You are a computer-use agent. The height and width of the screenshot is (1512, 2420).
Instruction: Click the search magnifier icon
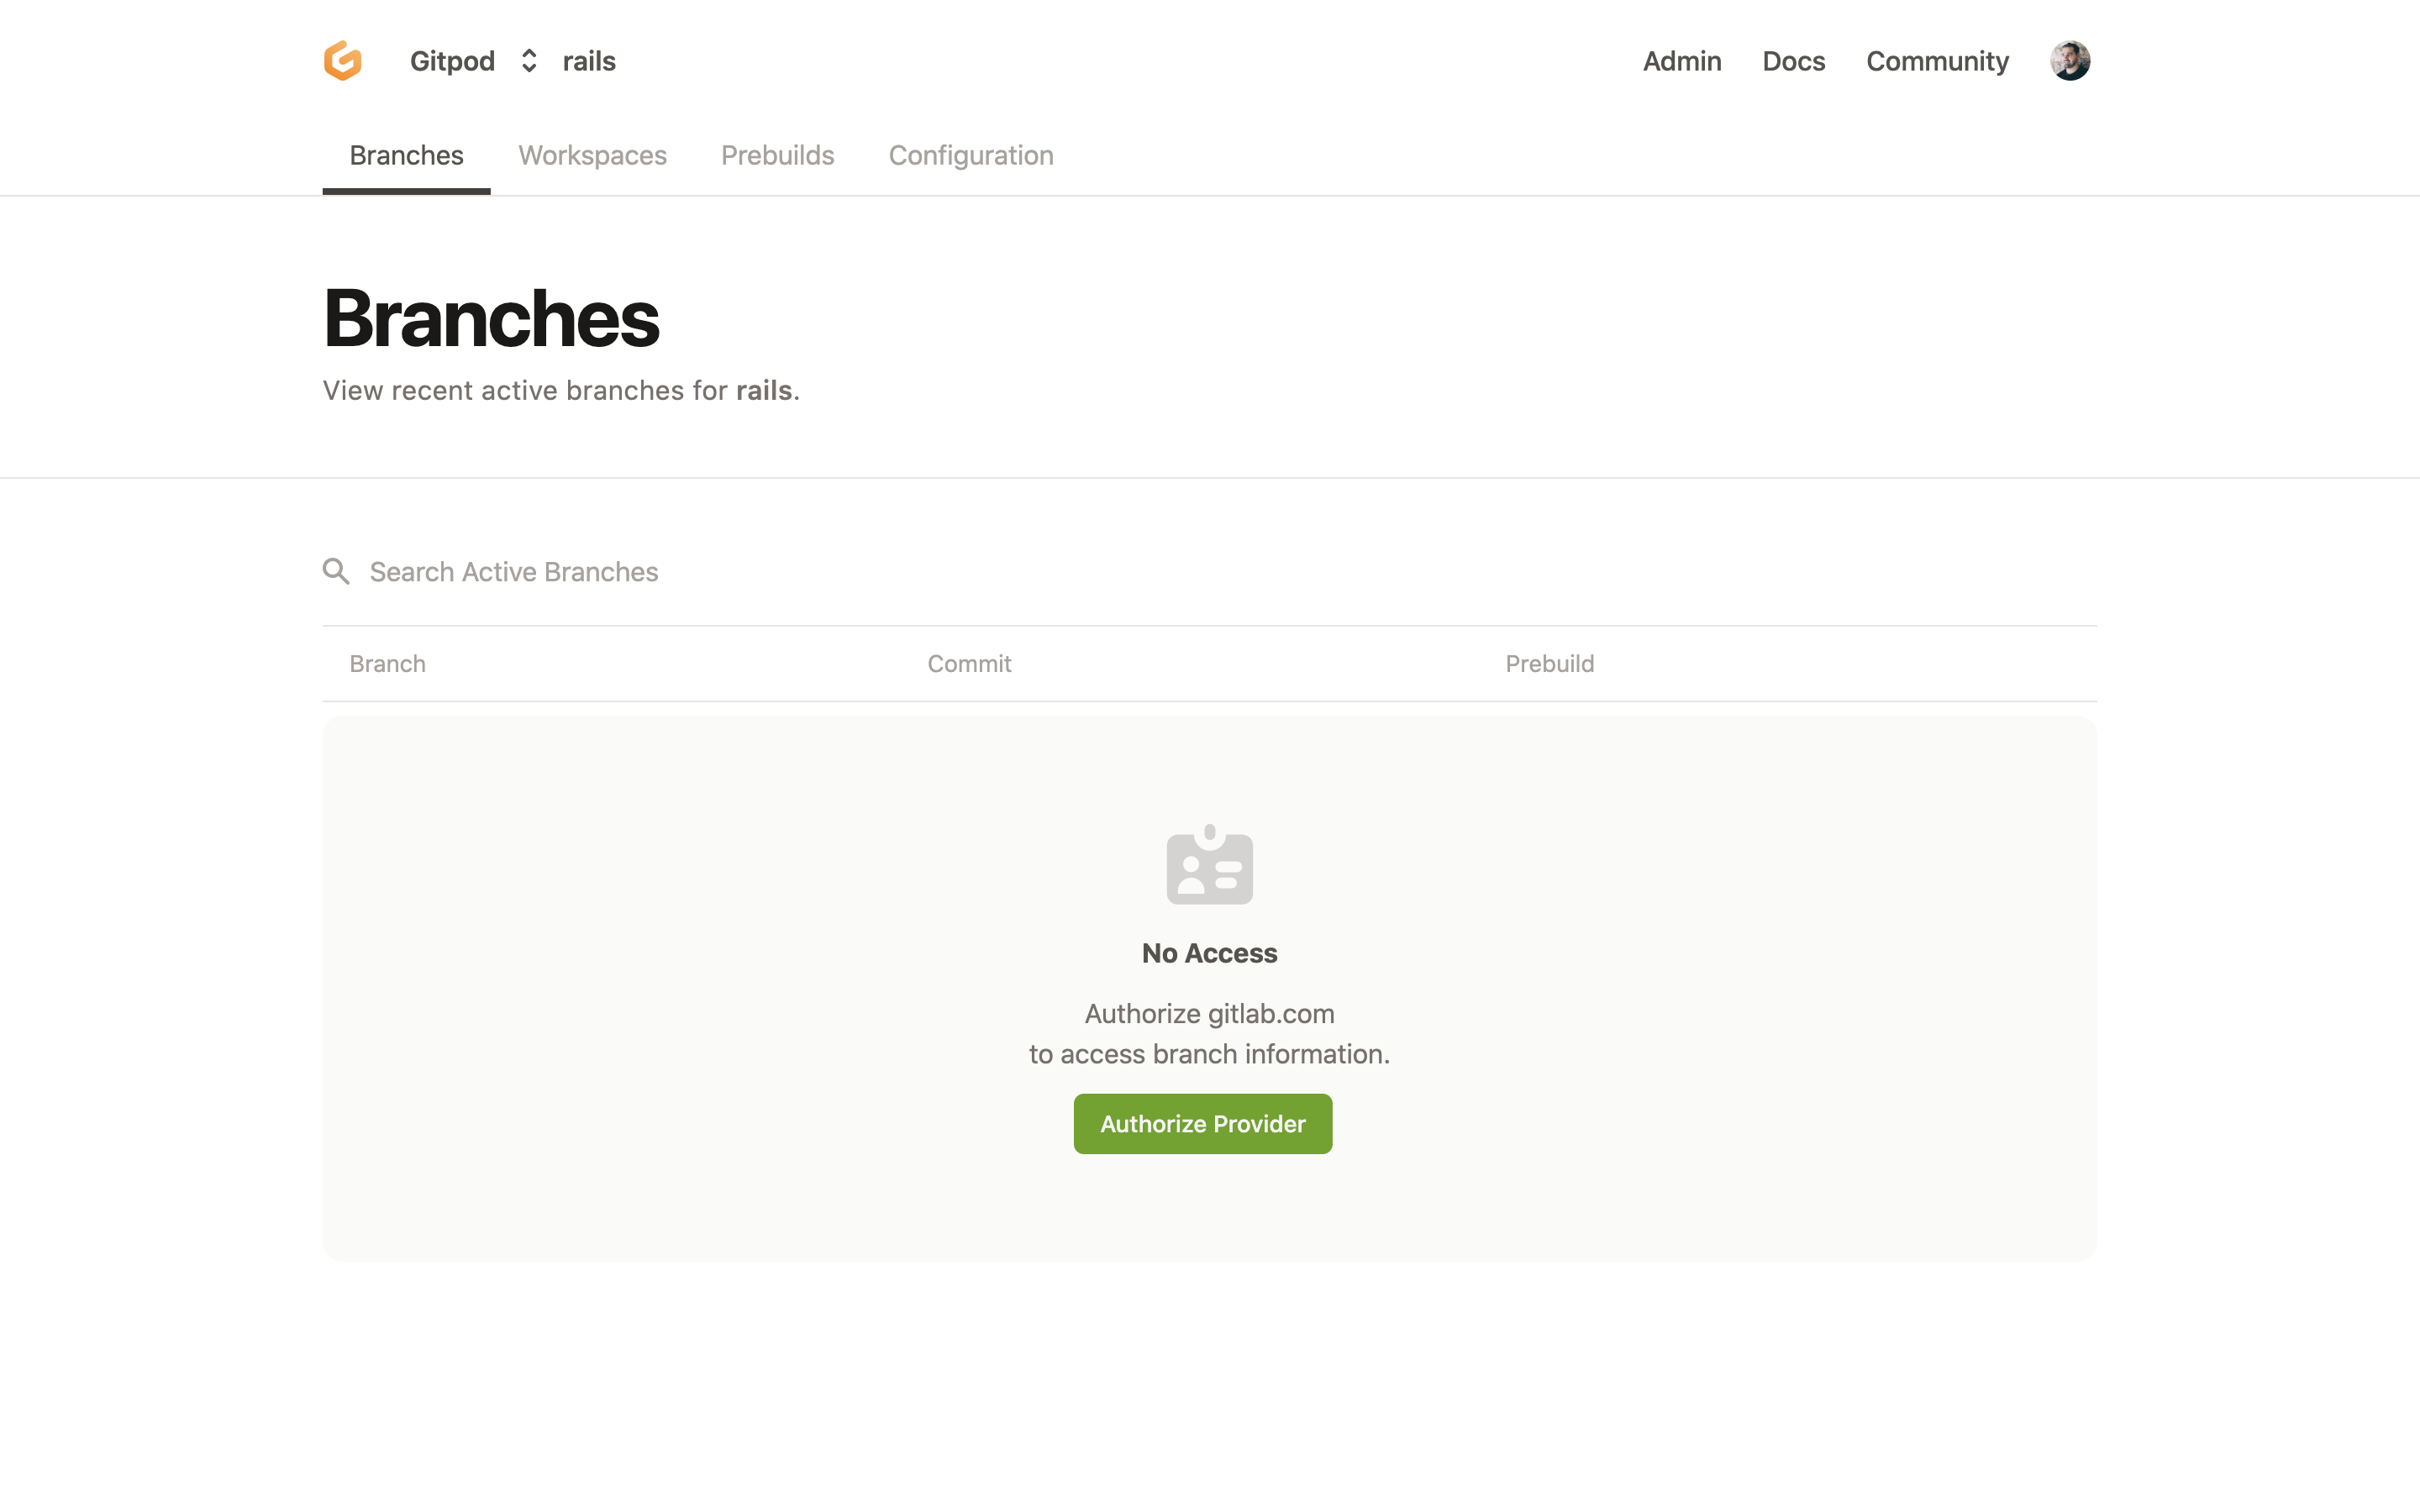click(336, 571)
